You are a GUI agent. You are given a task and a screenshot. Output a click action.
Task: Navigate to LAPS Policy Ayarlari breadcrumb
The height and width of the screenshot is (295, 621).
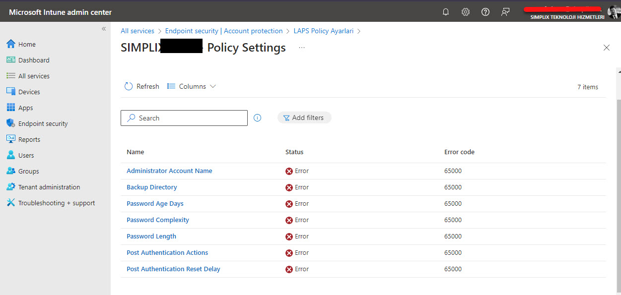click(x=323, y=31)
